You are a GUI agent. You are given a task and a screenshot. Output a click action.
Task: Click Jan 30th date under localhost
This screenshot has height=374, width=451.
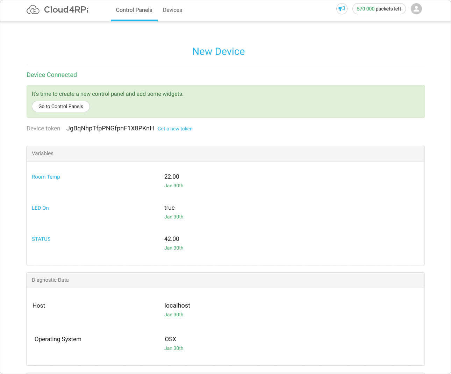point(174,315)
